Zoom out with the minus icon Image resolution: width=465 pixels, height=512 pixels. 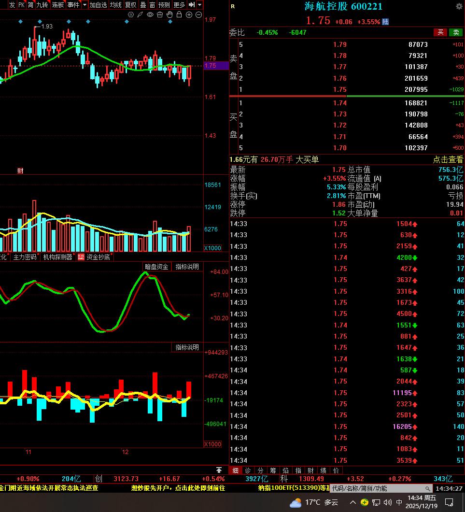198,14
